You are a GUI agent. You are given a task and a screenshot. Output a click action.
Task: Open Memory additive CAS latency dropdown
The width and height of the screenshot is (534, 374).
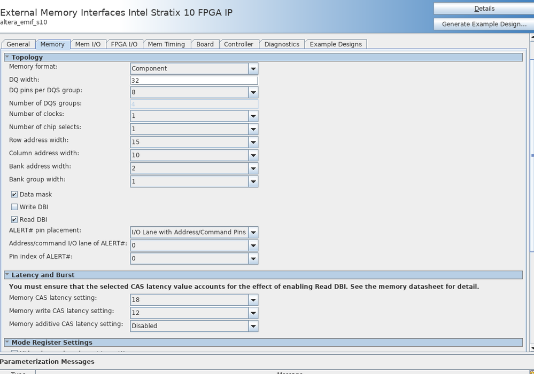(253, 326)
